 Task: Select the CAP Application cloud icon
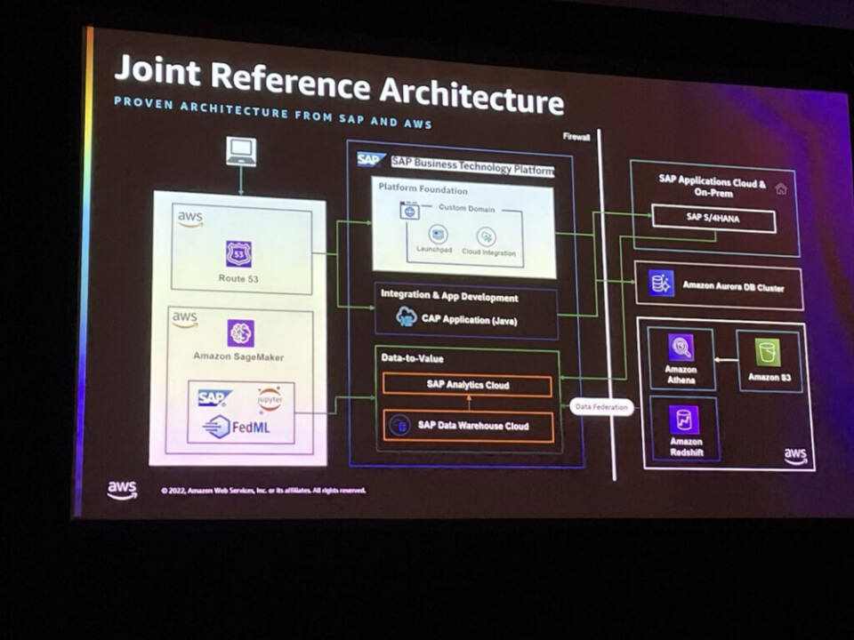pyautogui.click(x=407, y=316)
